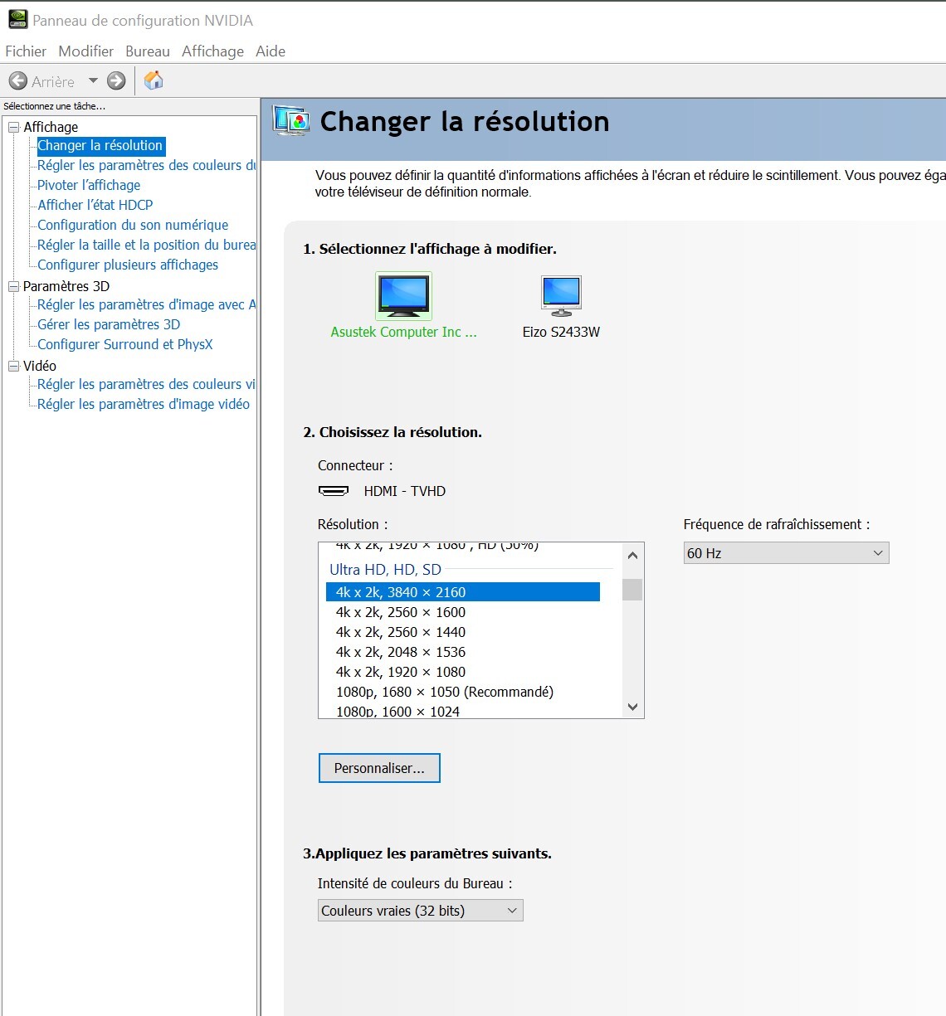Open the Aide menu

click(271, 51)
